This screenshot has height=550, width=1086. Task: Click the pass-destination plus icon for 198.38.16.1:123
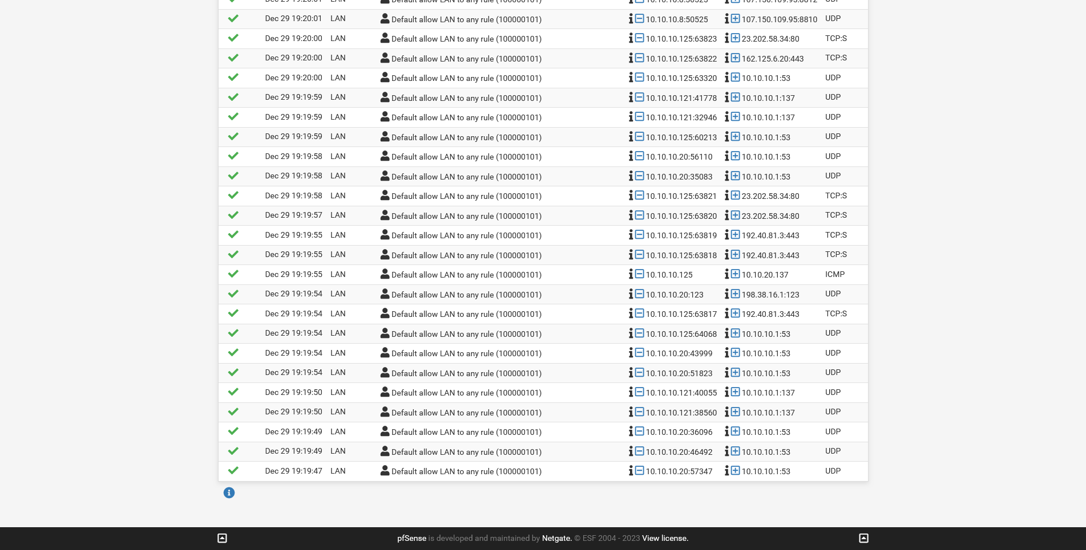(x=736, y=294)
